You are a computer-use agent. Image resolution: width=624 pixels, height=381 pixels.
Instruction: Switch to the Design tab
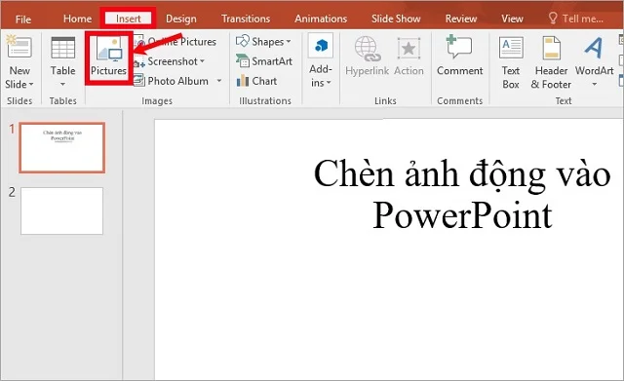tap(181, 19)
